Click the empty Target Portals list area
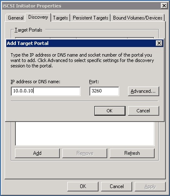 coord(85,134)
